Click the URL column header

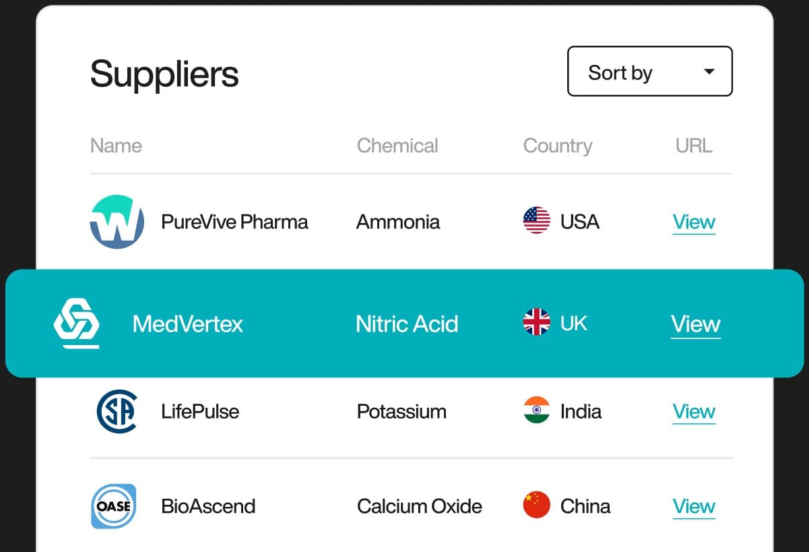click(694, 146)
